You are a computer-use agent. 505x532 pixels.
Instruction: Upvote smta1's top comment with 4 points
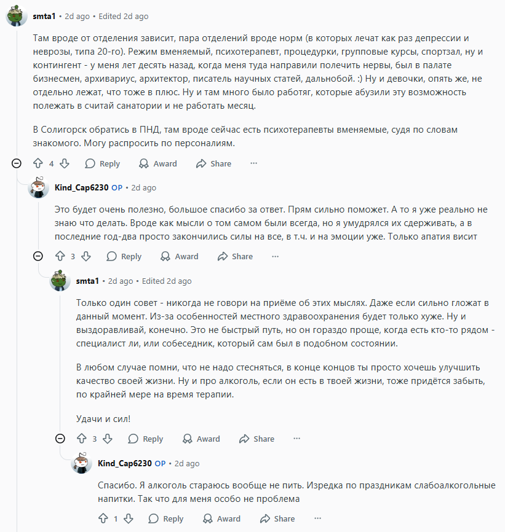pyautogui.click(x=38, y=163)
